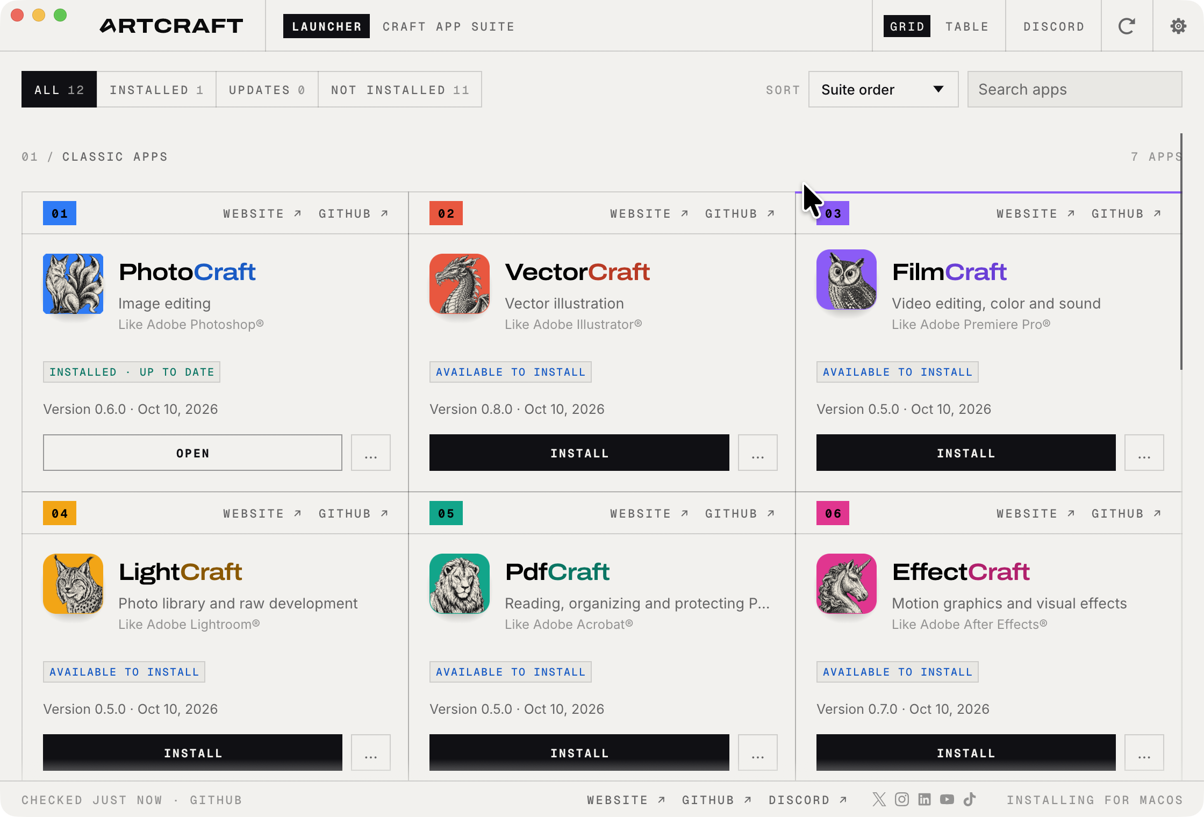Expand the Suite order sort dropdown

[x=883, y=89]
